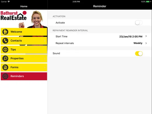This screenshot has height=114, width=152.
Task: Click the Activate label
Action: (60, 23)
